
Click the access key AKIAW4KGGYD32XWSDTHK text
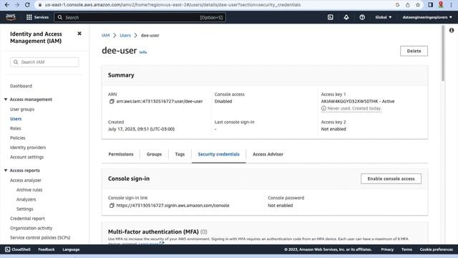pyautogui.click(x=350, y=101)
